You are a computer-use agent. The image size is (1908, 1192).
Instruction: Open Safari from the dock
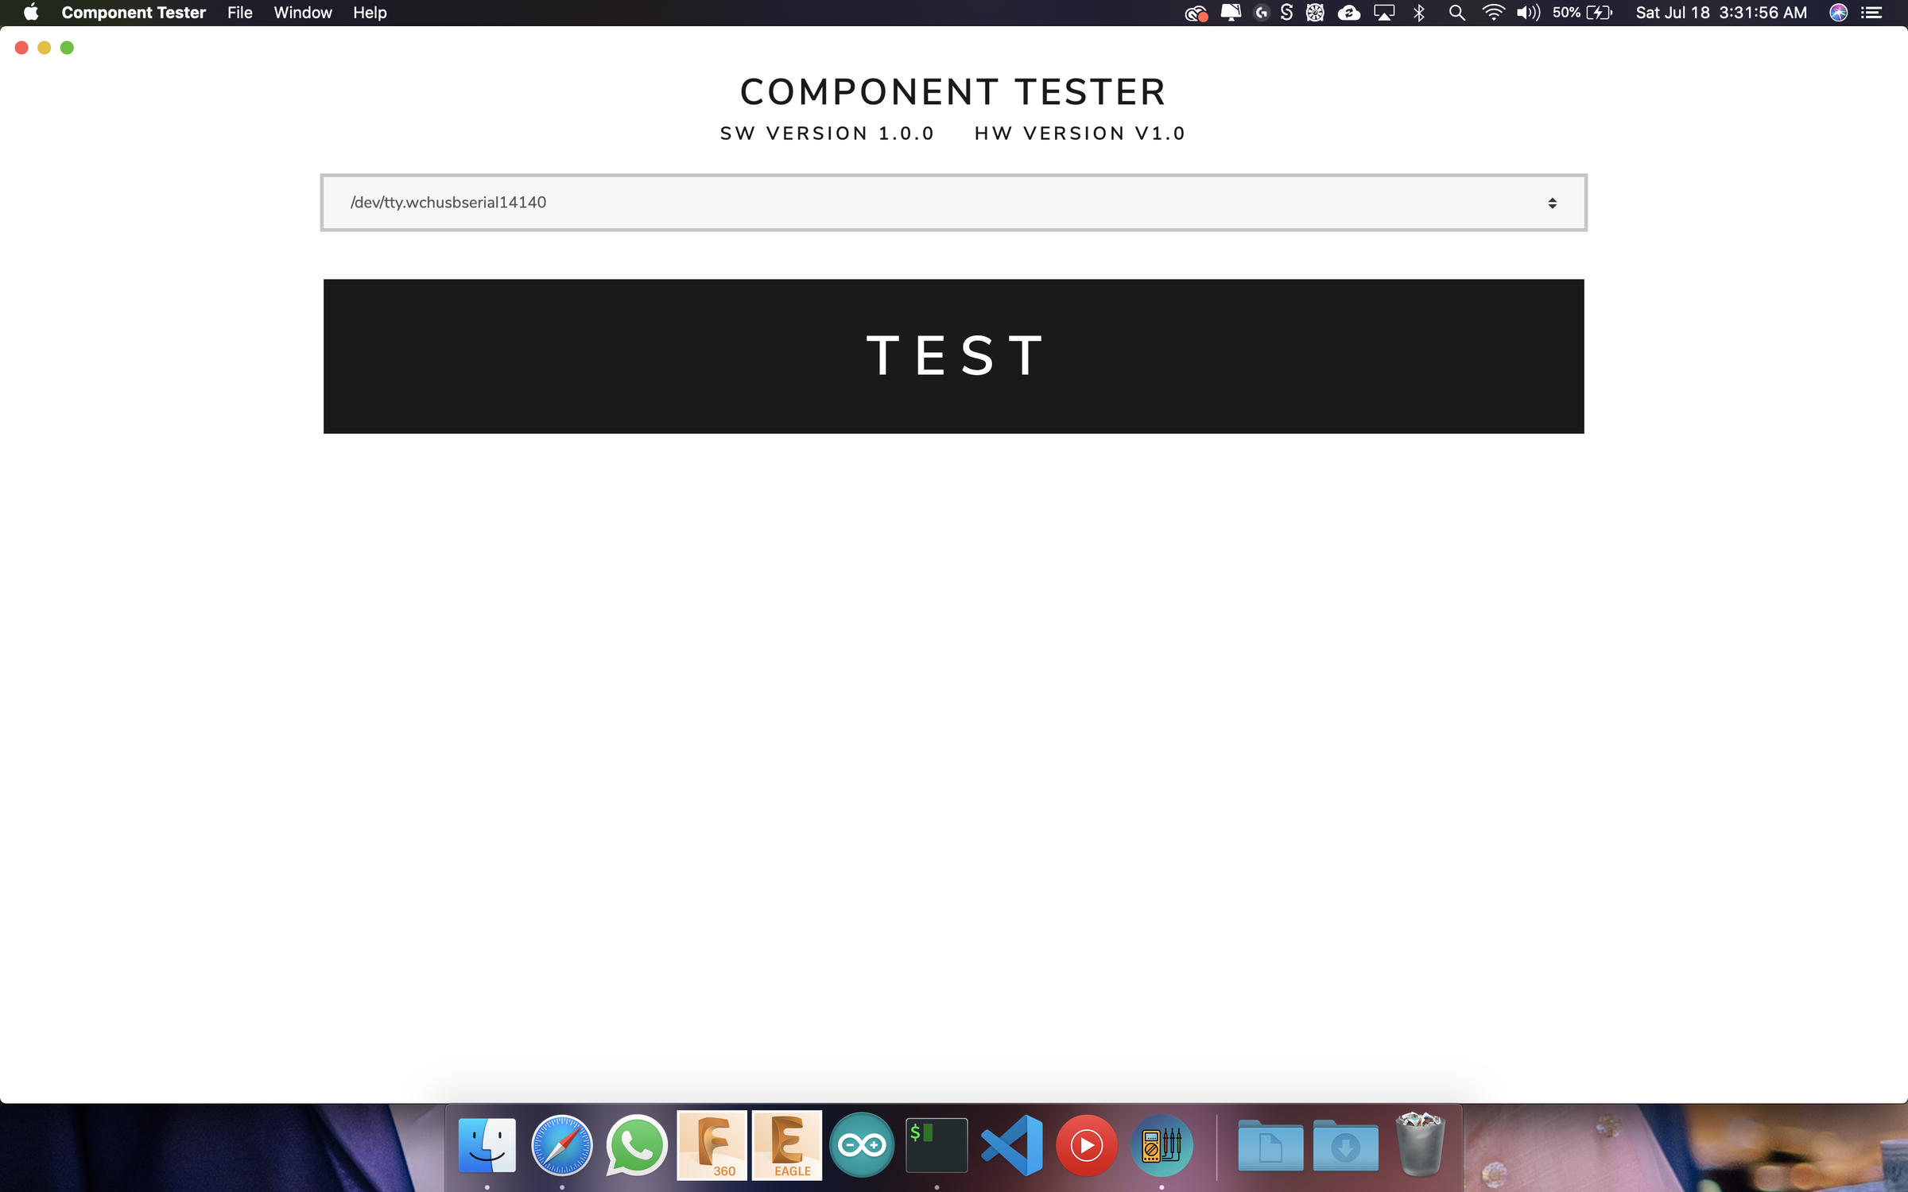click(x=562, y=1144)
